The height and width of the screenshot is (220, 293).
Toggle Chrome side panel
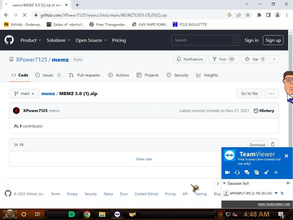(268, 15)
